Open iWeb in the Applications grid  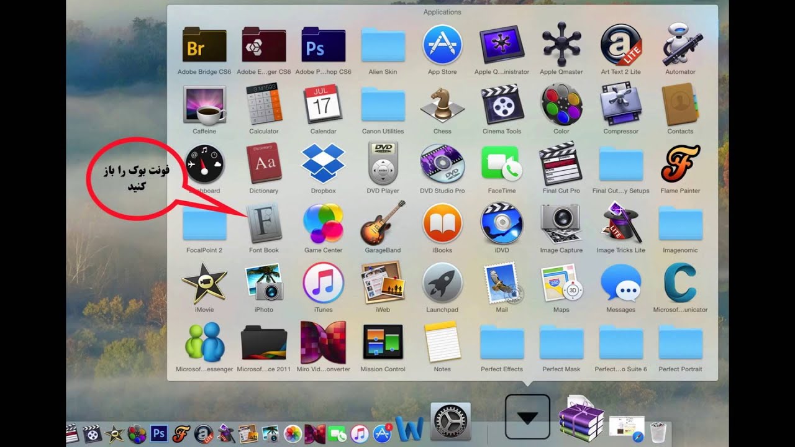383,283
